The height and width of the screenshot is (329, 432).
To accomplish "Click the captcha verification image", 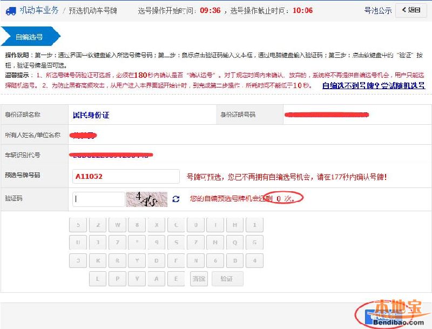I will click(x=146, y=199).
